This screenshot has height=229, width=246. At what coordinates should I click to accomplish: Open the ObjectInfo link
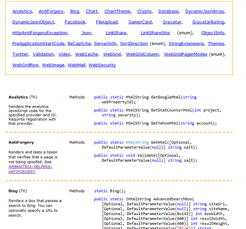pos(213,33)
